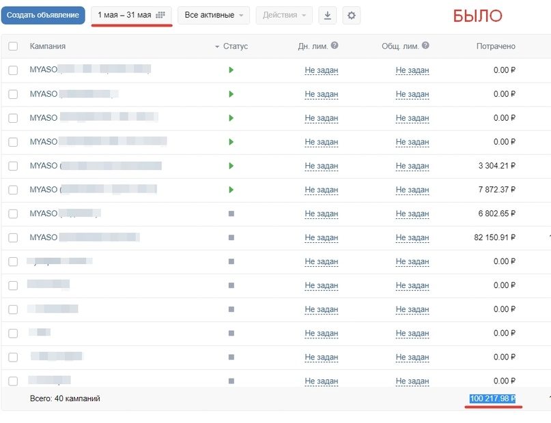Click the Потрачено column header

pyautogui.click(x=496, y=46)
